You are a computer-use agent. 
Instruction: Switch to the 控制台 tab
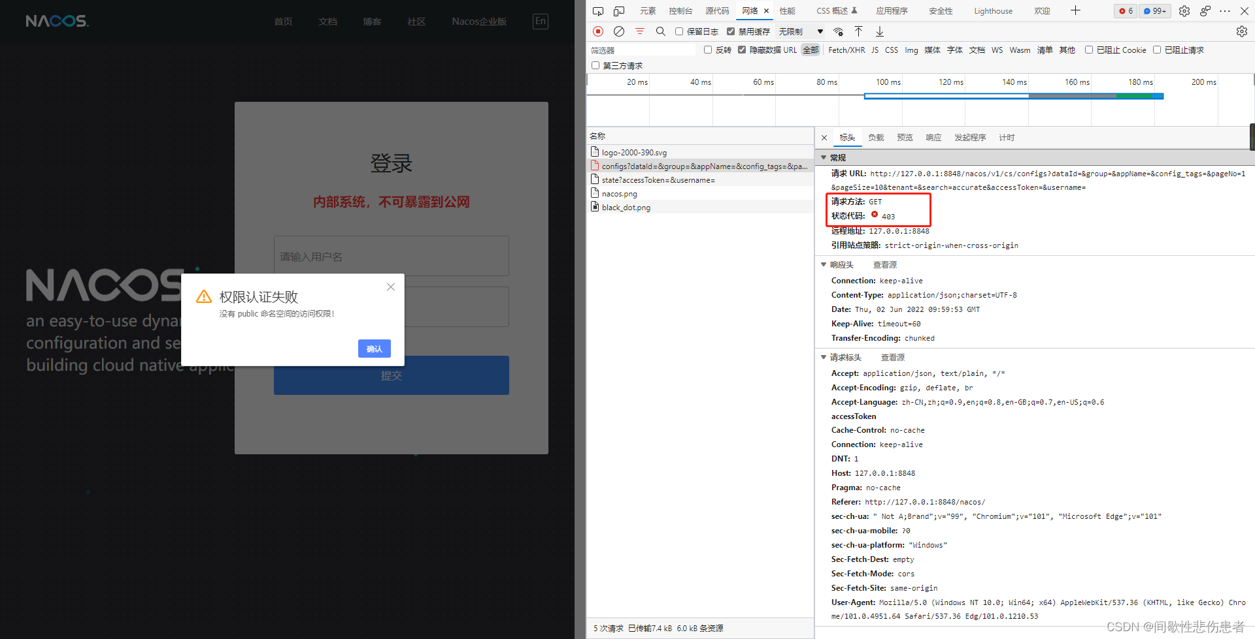coord(680,11)
